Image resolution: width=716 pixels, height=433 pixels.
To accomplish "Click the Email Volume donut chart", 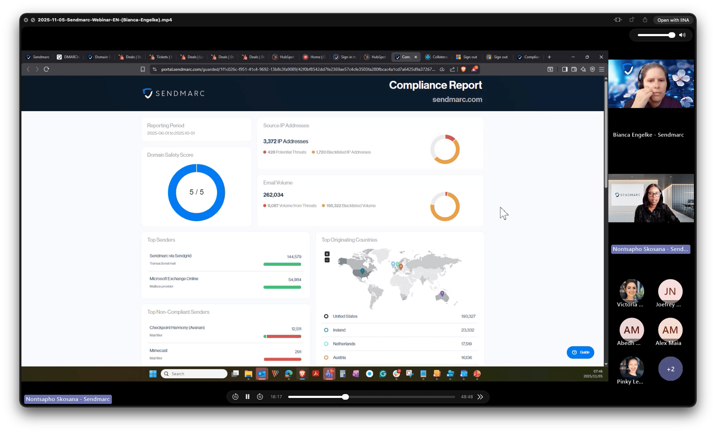I will click(445, 206).
